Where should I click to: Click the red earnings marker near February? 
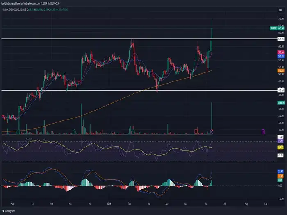click(132, 131)
